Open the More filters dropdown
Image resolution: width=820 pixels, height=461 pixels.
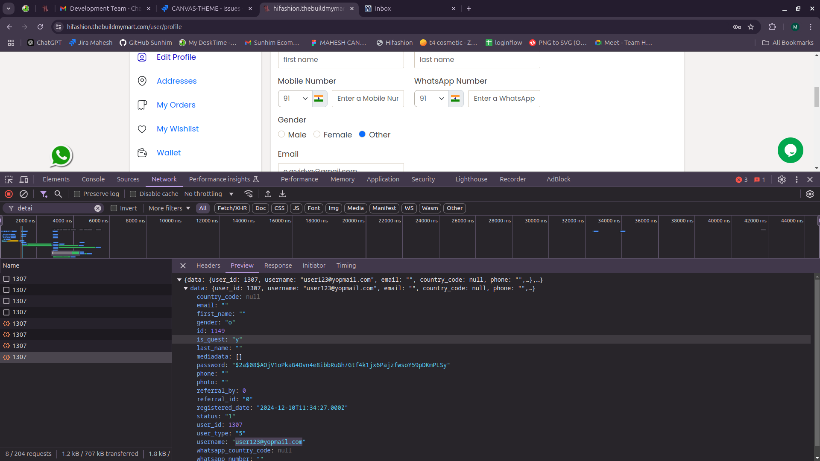169,208
